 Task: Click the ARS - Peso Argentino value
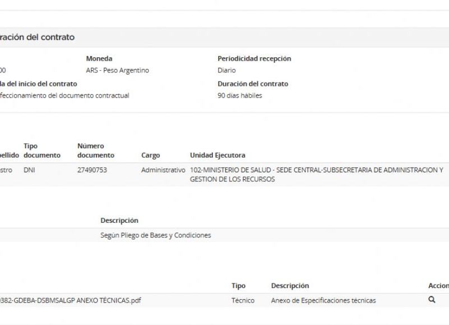(x=117, y=70)
